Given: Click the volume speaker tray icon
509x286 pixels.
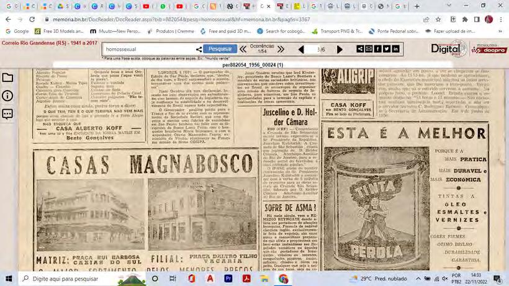Looking at the screenshot, I should [x=444, y=279].
